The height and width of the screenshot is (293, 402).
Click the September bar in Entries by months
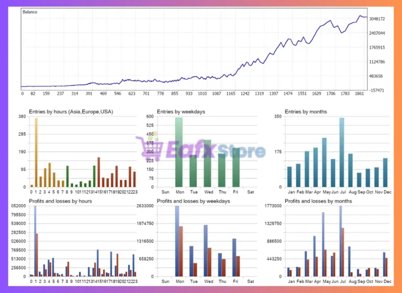pyautogui.click(x=359, y=180)
